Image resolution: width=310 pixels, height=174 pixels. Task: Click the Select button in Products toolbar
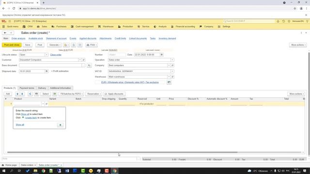point(46,94)
